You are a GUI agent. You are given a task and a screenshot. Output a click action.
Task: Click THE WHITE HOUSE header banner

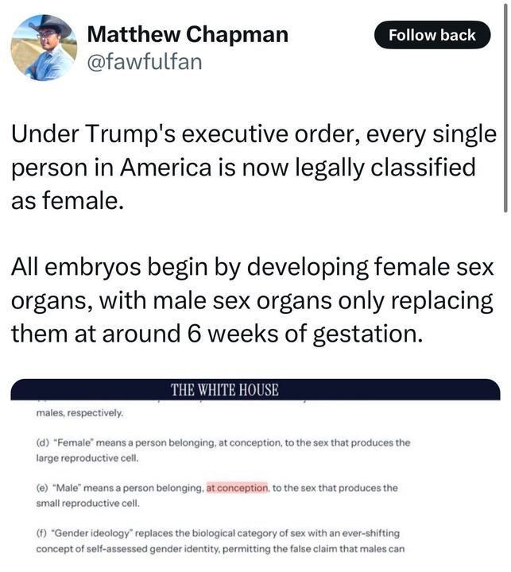224,390
